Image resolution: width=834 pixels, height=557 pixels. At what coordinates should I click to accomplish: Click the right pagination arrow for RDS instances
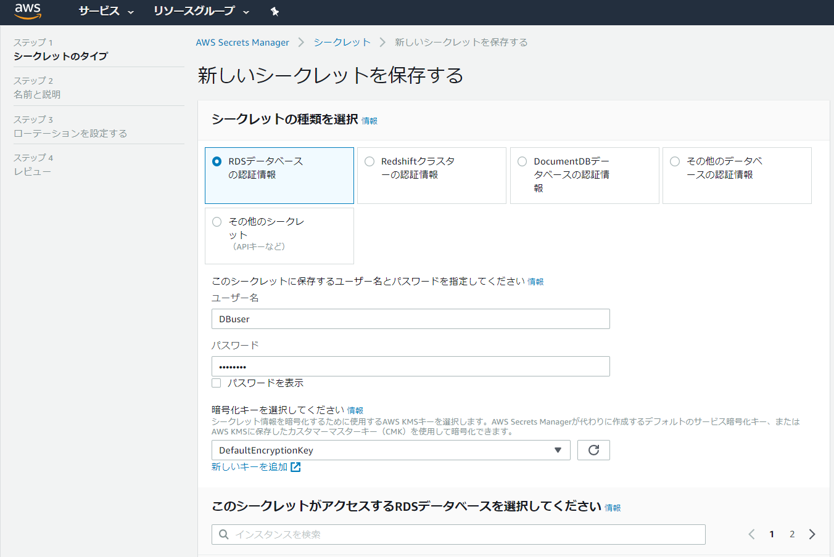coord(812,534)
